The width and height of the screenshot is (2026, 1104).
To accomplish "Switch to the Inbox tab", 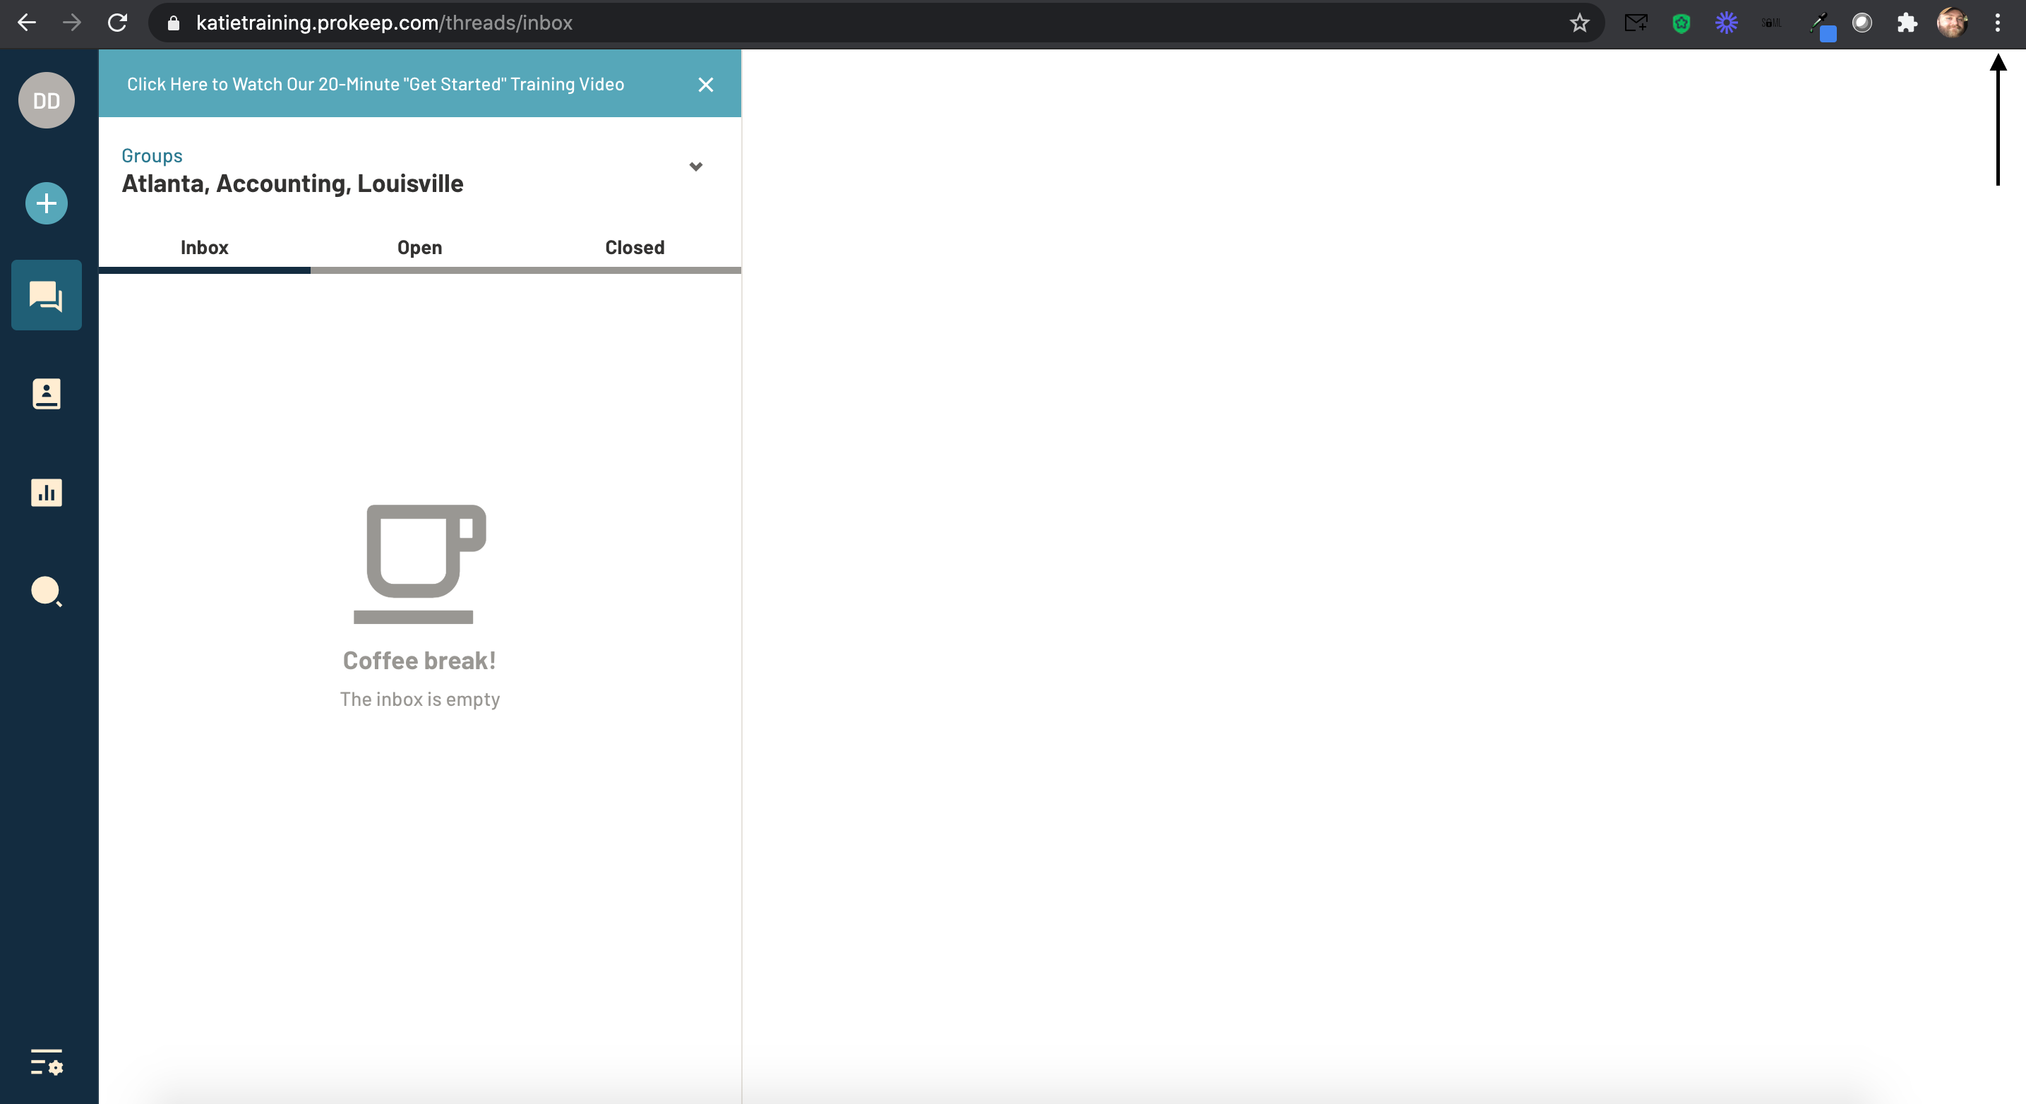I will [x=205, y=248].
